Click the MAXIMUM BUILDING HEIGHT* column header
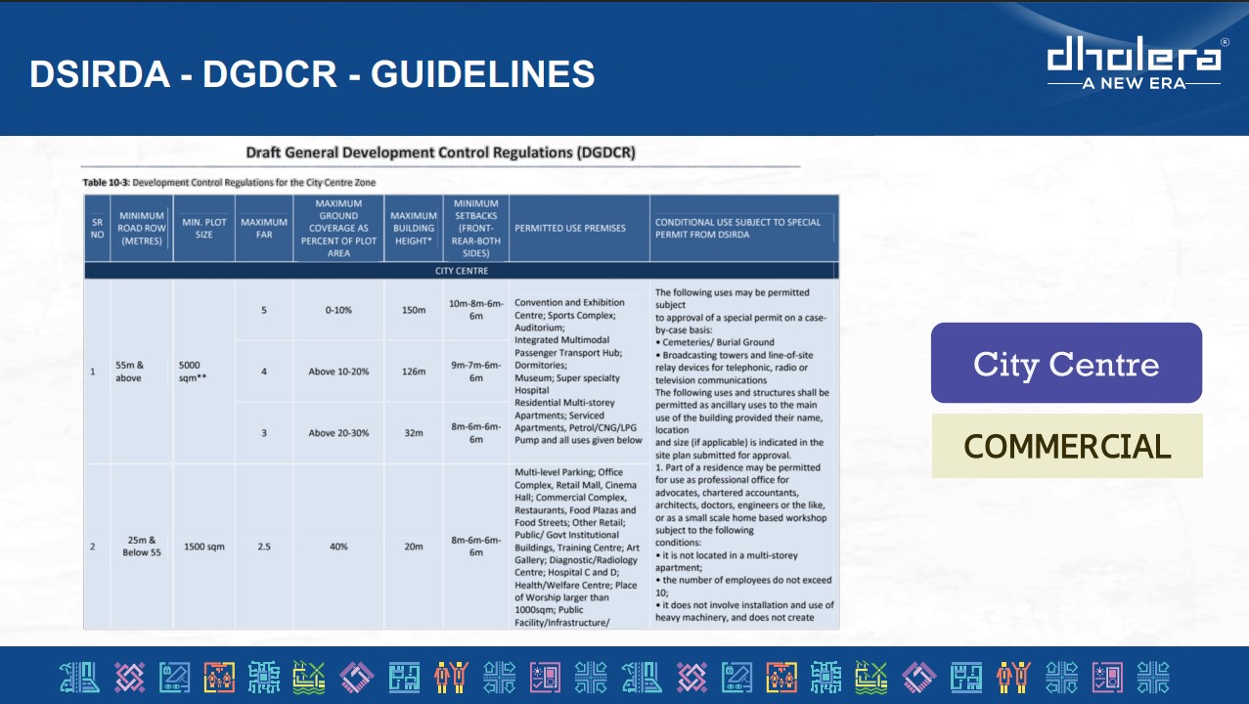 (414, 228)
